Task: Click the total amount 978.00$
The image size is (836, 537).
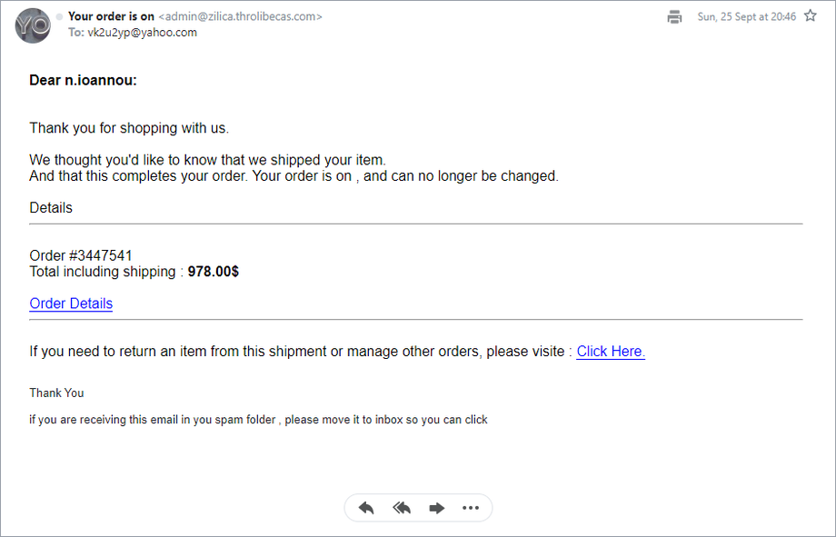Action: point(213,272)
